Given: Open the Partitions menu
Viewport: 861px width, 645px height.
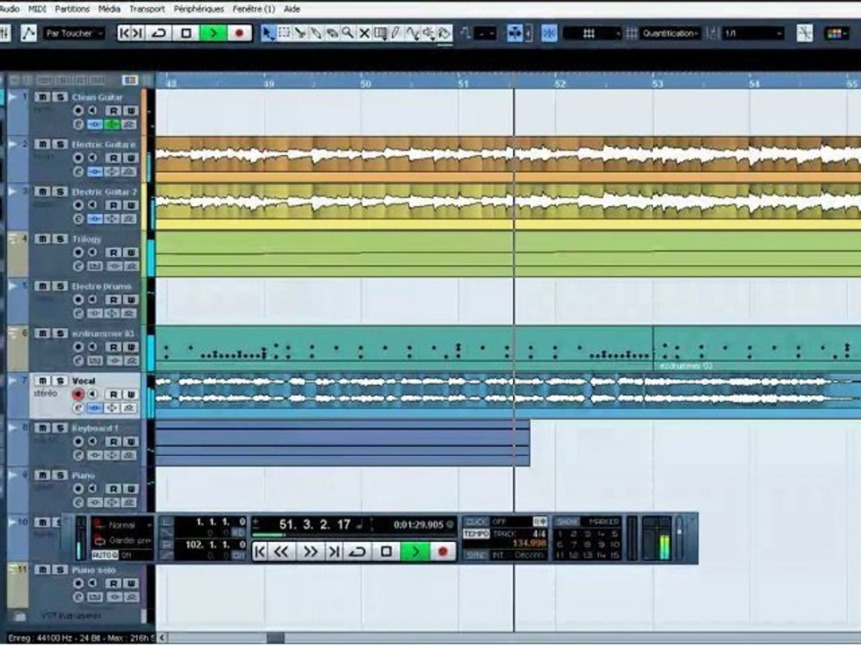Looking at the screenshot, I should [72, 9].
